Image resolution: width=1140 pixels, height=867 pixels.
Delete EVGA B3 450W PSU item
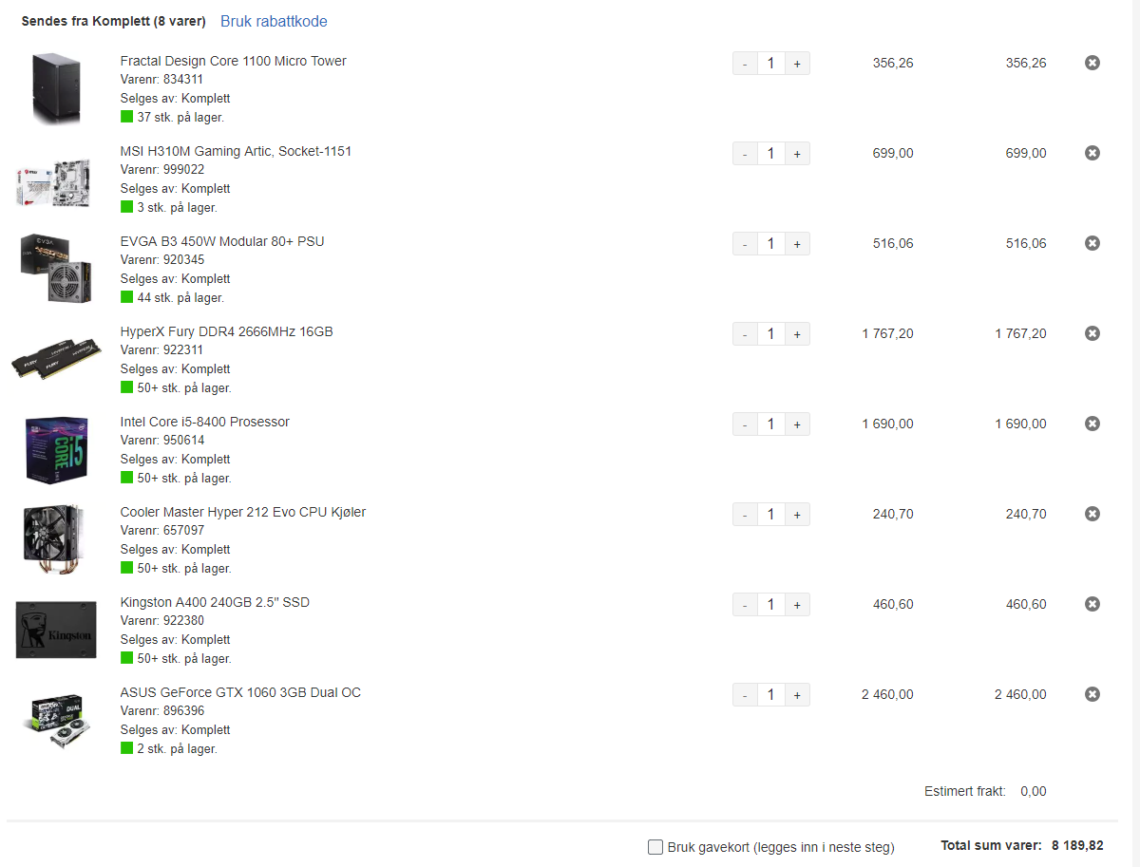(1092, 243)
